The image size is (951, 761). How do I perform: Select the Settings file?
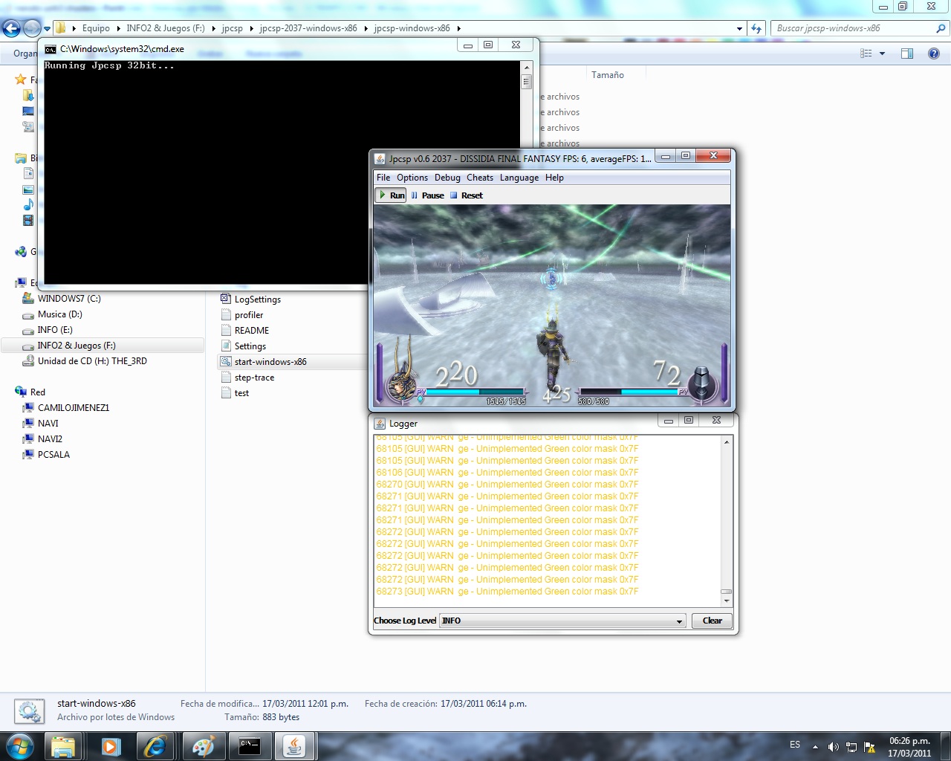250,346
